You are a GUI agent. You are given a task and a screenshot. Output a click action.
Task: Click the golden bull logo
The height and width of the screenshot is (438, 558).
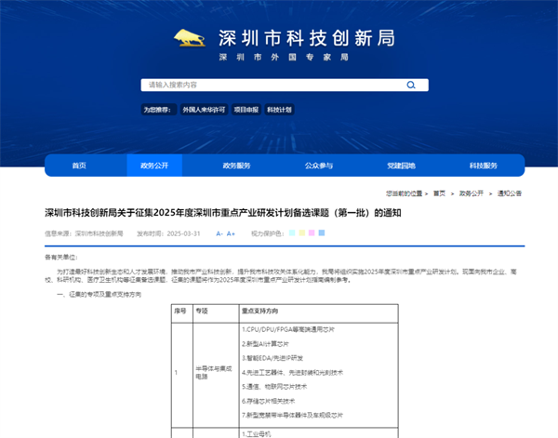190,38
